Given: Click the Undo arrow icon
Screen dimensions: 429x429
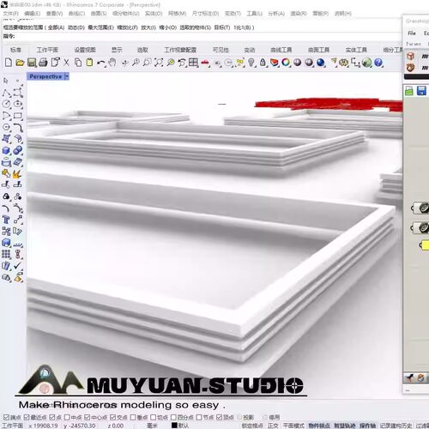Looking at the screenshot, I should tap(100, 63).
